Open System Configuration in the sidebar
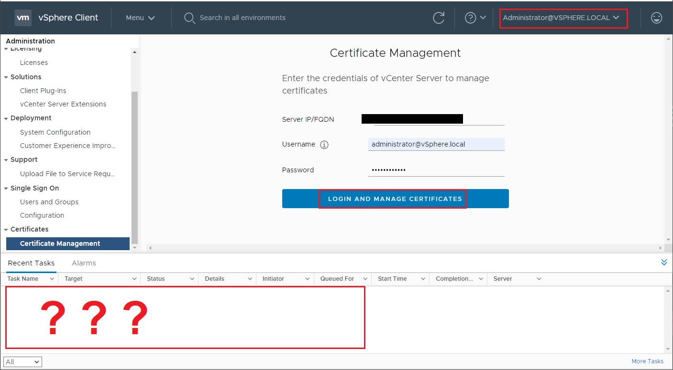 (x=55, y=132)
